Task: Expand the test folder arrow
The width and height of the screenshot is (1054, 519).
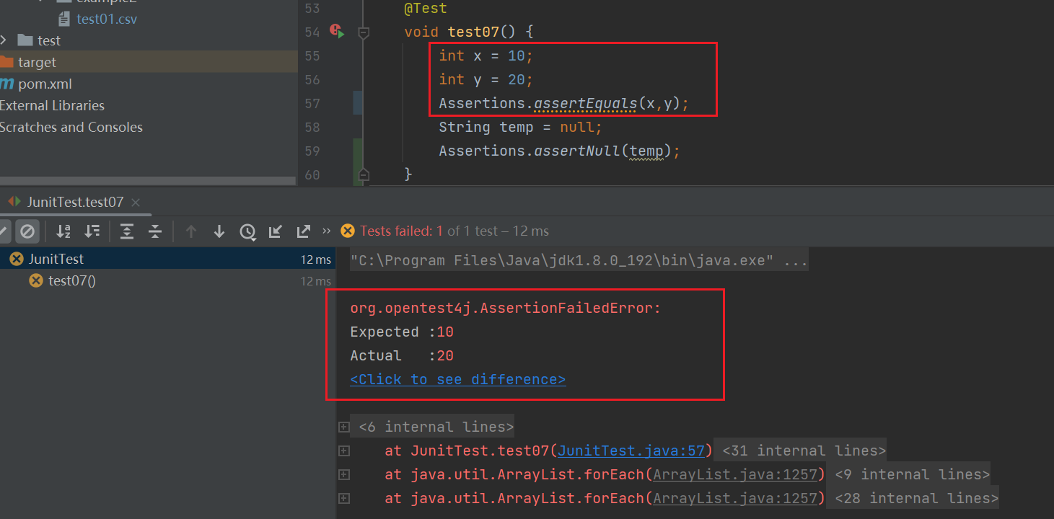Action: (x=4, y=40)
